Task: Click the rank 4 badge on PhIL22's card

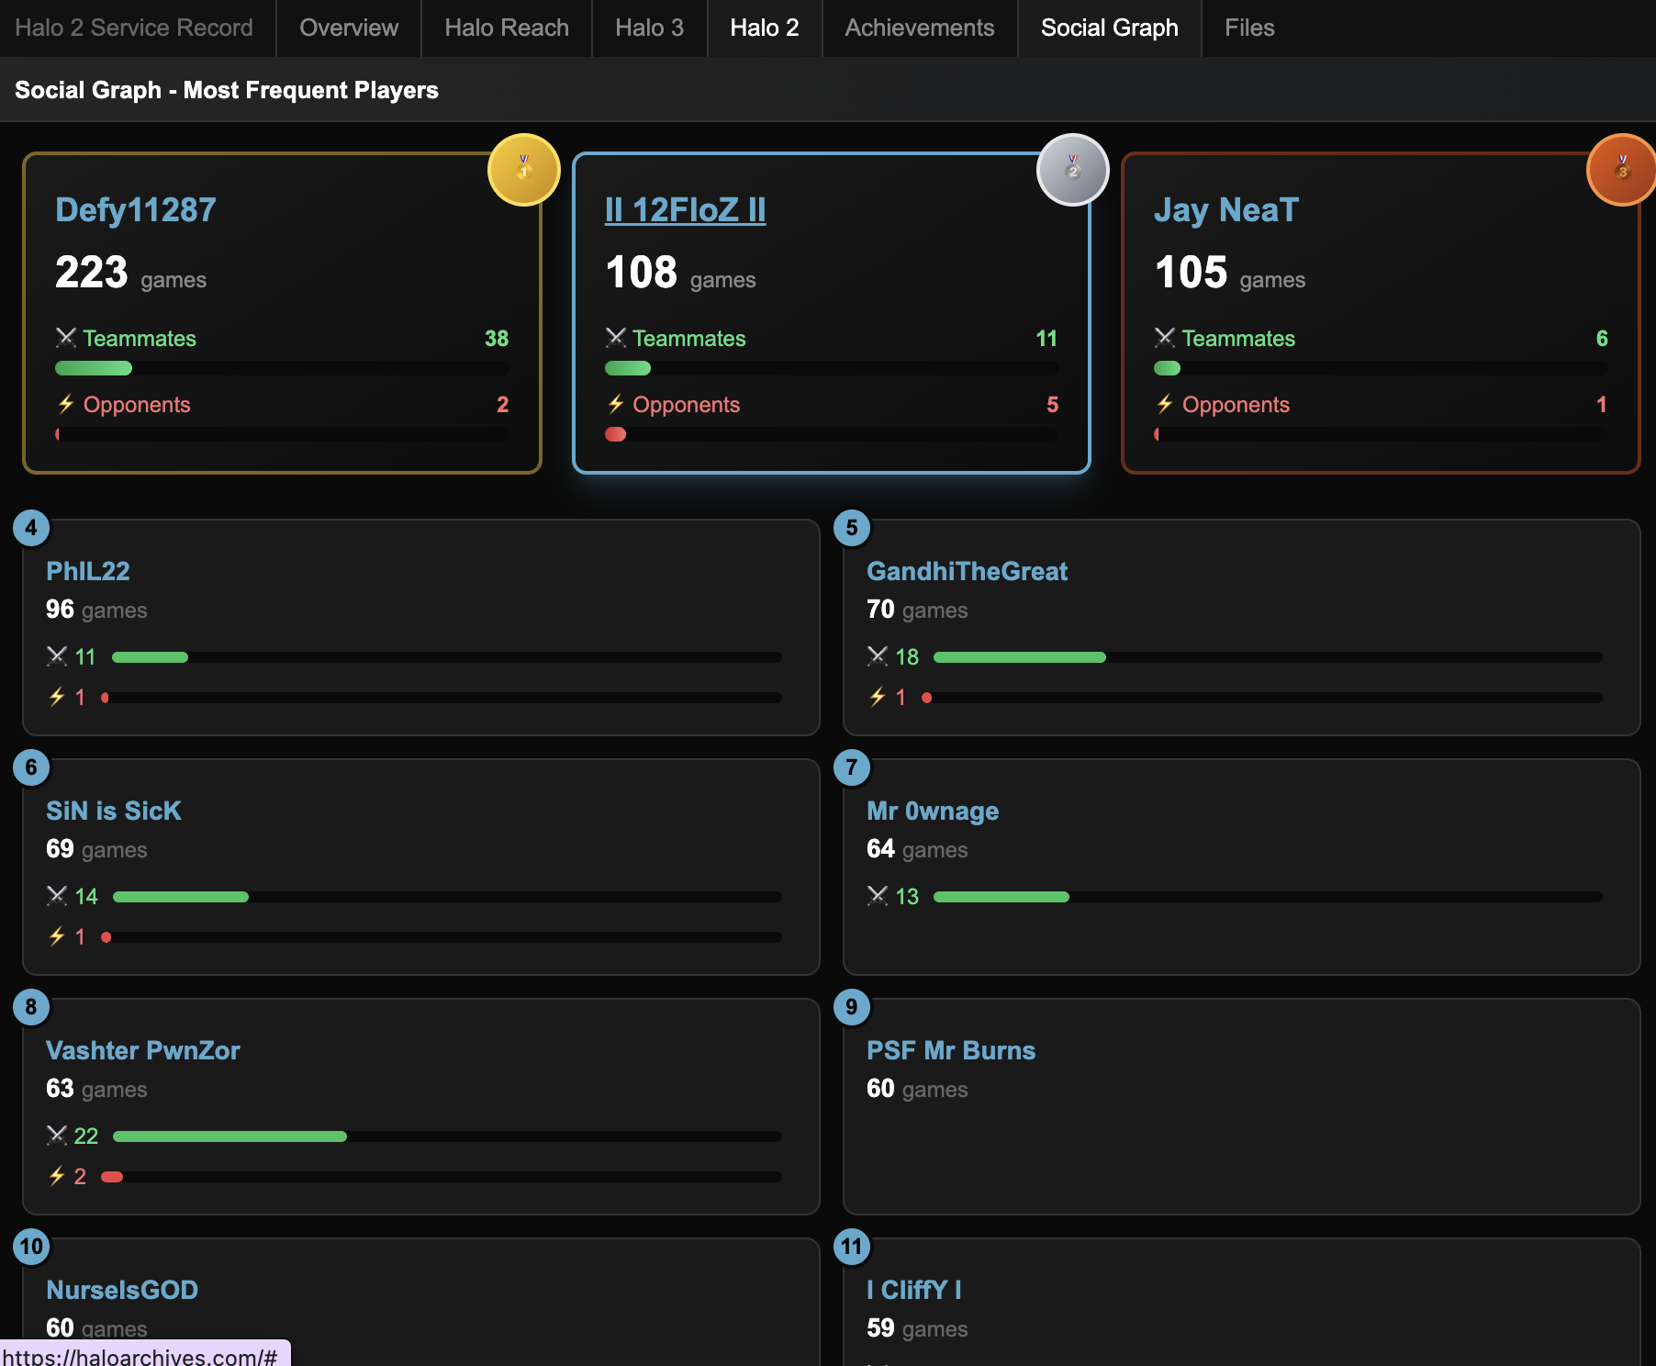Action: (30, 528)
